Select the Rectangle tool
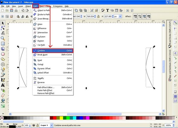 [3, 44]
